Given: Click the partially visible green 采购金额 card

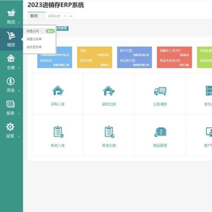Looking at the screenshot, I should (x=204, y=57).
